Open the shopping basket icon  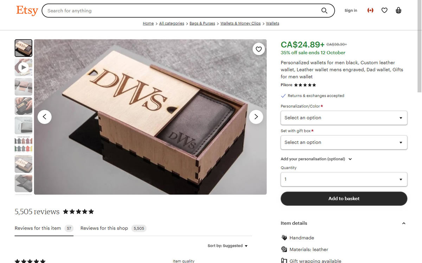[x=398, y=11]
